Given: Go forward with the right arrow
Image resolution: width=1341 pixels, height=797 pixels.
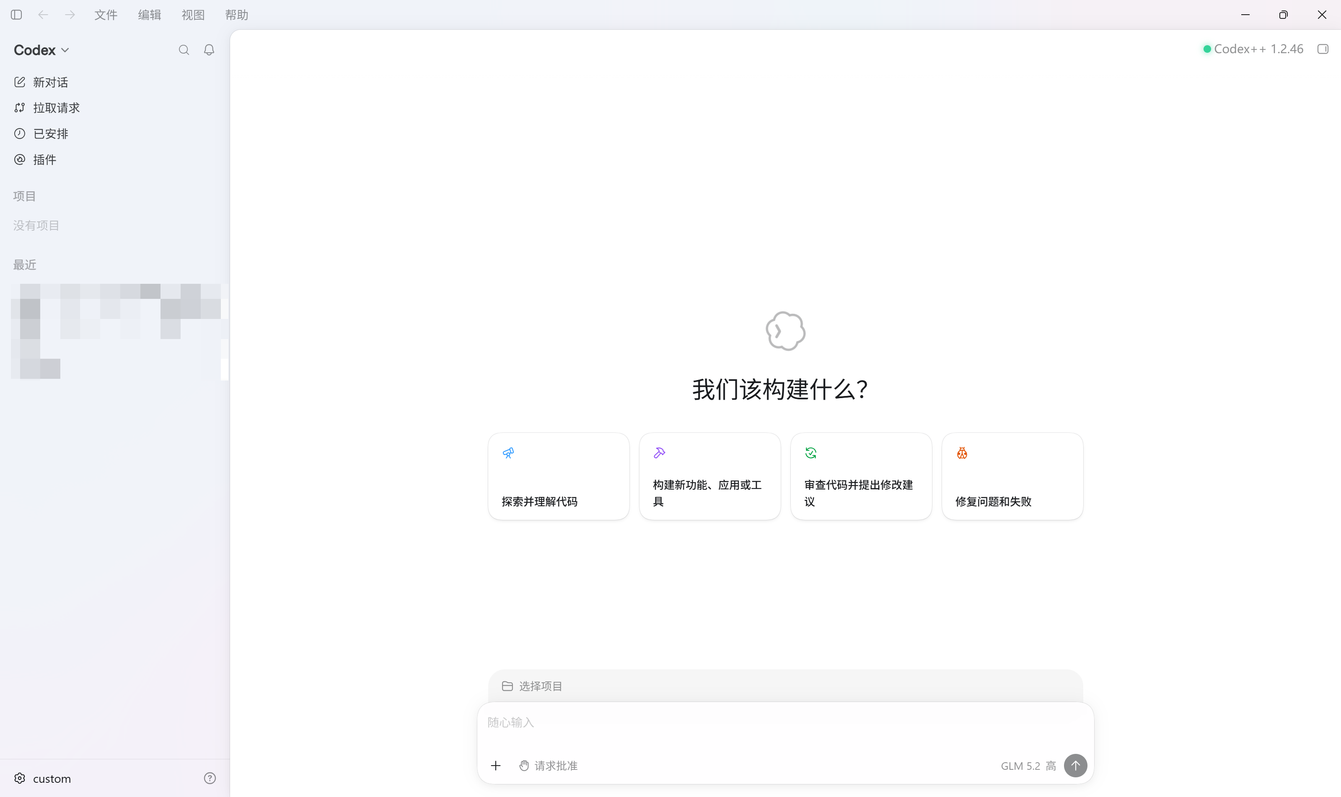Looking at the screenshot, I should click(x=70, y=15).
